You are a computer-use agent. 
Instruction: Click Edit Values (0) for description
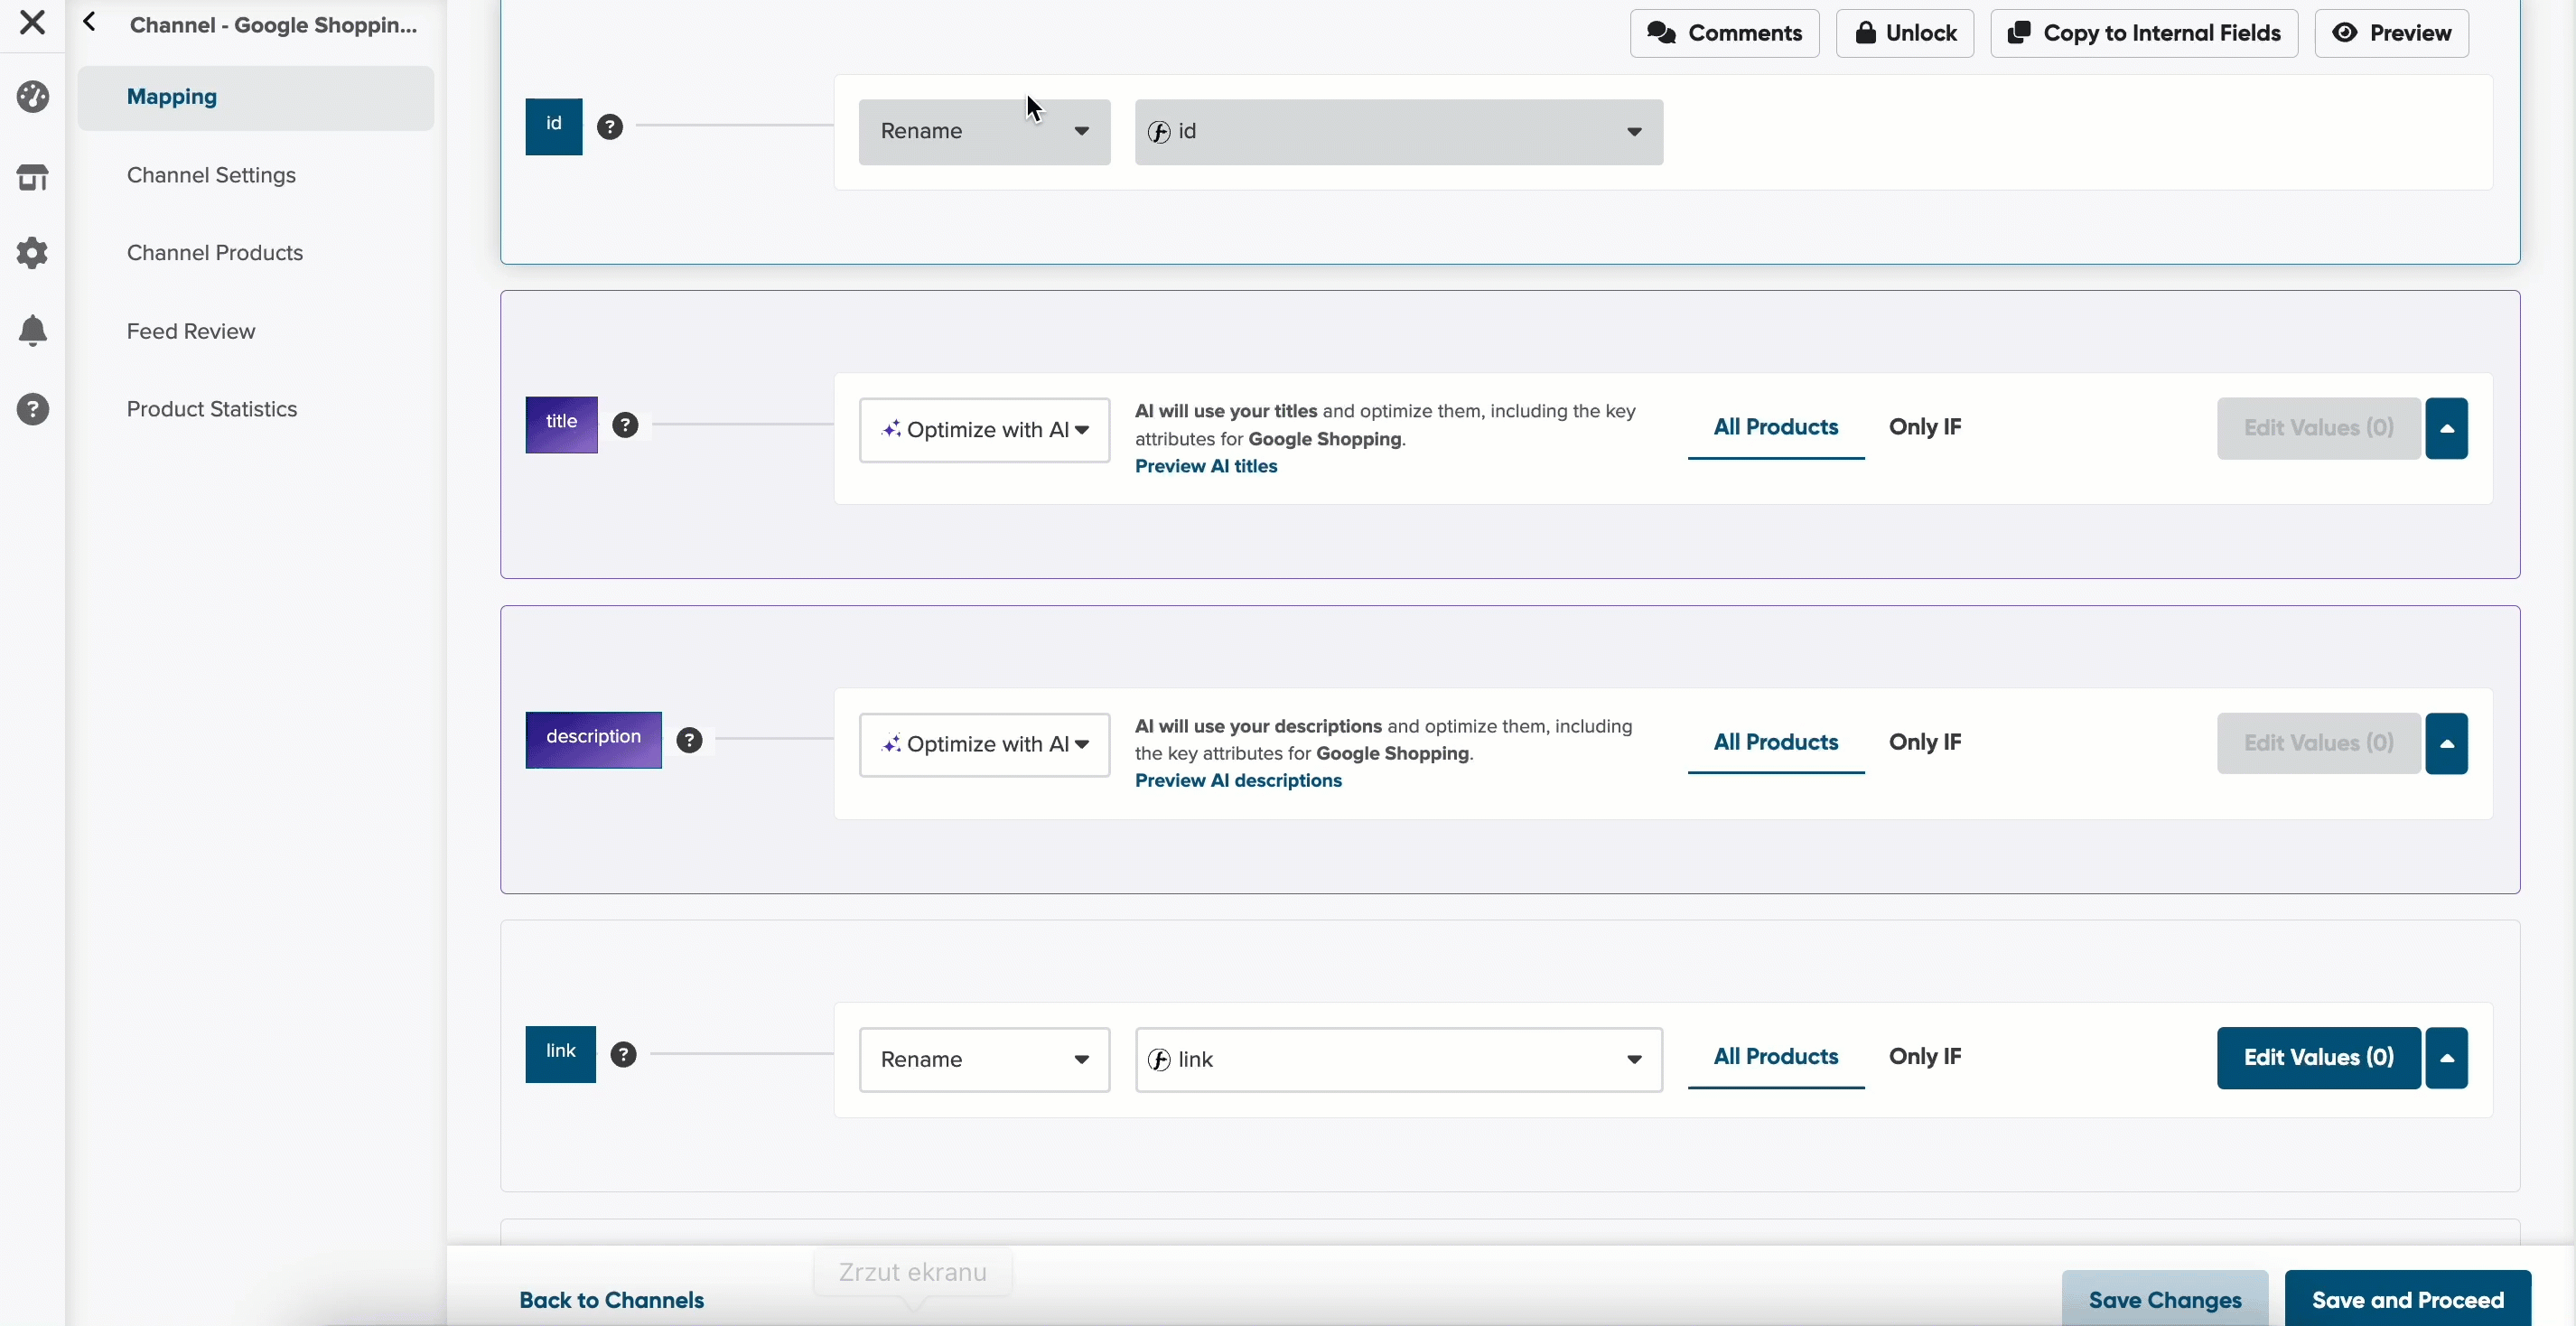pyautogui.click(x=2318, y=743)
